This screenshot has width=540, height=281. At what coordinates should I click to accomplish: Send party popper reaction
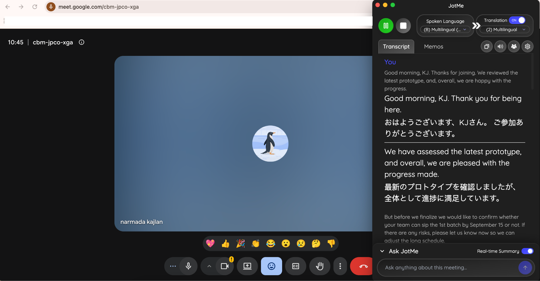[x=240, y=243]
